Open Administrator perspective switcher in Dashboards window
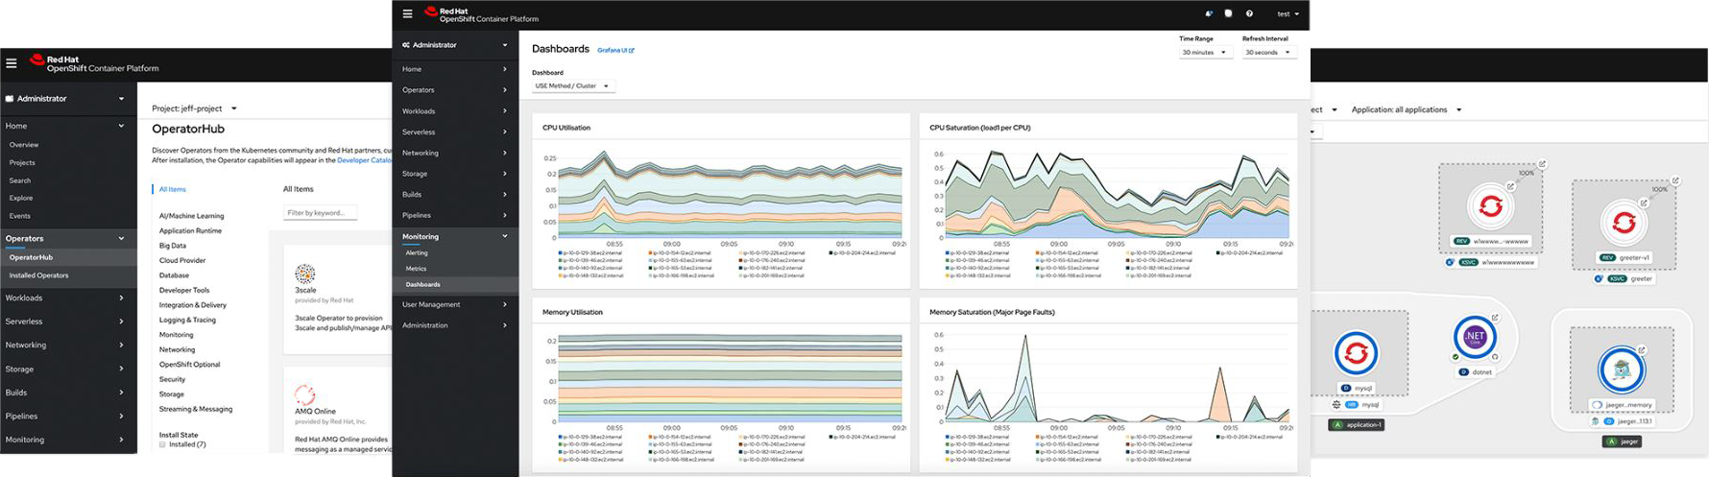The height and width of the screenshot is (477, 1709). click(x=455, y=45)
